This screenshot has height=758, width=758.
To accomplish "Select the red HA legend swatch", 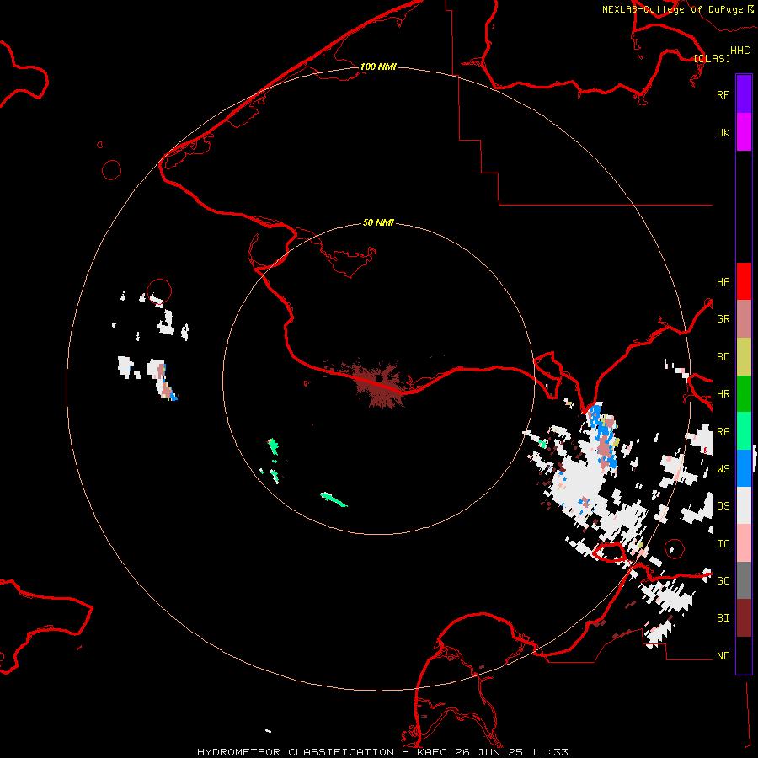I will pyautogui.click(x=744, y=281).
